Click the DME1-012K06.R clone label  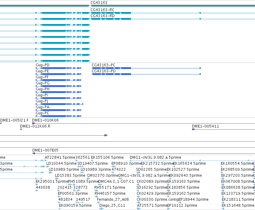point(35,126)
